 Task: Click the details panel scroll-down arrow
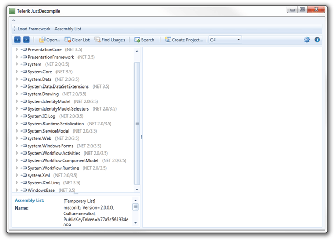pos(136,223)
